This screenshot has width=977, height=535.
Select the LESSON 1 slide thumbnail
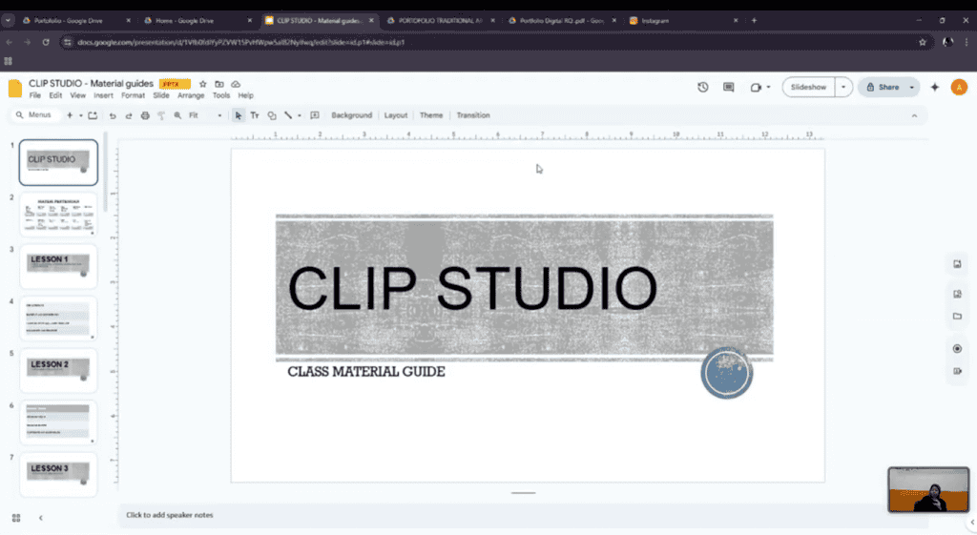[58, 267]
